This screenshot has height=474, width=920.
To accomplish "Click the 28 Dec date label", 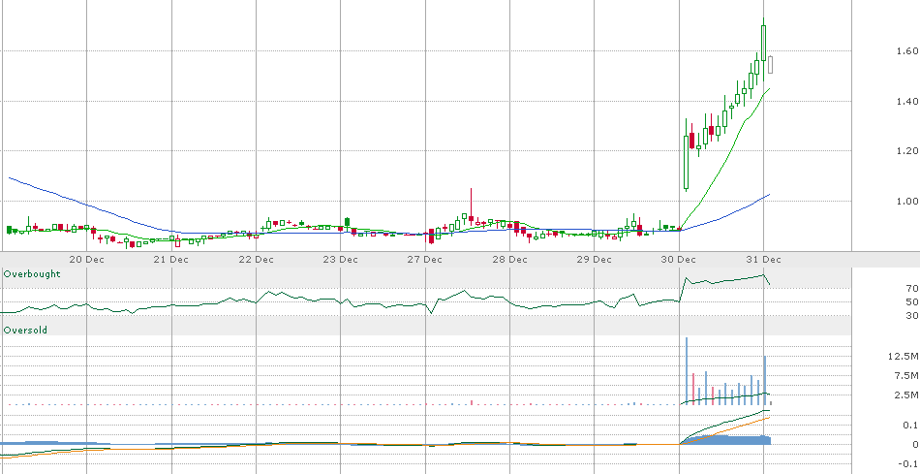I will (x=509, y=260).
